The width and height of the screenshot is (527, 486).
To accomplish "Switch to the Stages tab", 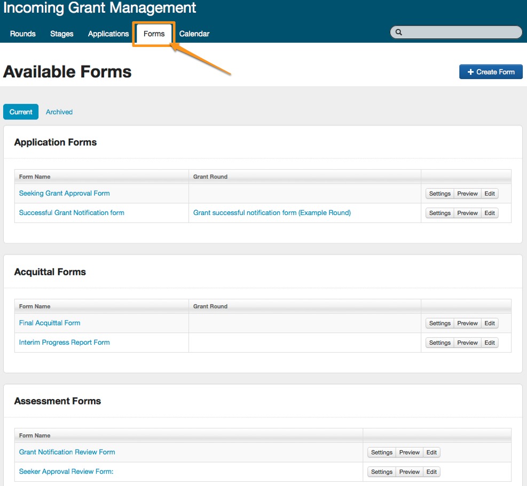I will point(62,34).
